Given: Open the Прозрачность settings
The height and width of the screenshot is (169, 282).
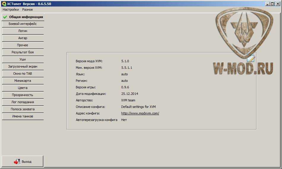Looking at the screenshot, I should tap(23, 95).
